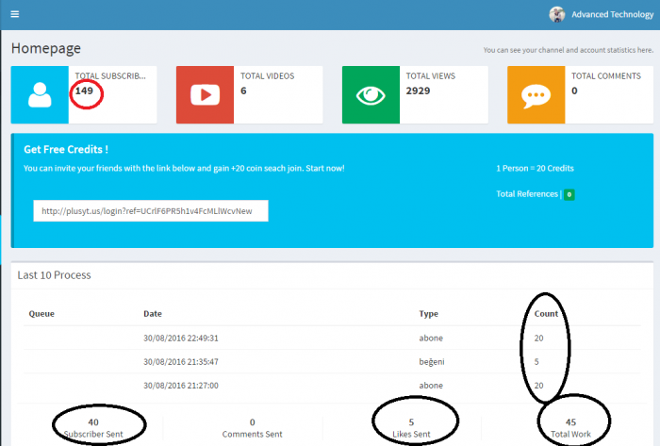Screen dimensions: 660x446
Task: Click the 40 Subscriber Sent statistic
Action: pyautogui.click(x=93, y=428)
